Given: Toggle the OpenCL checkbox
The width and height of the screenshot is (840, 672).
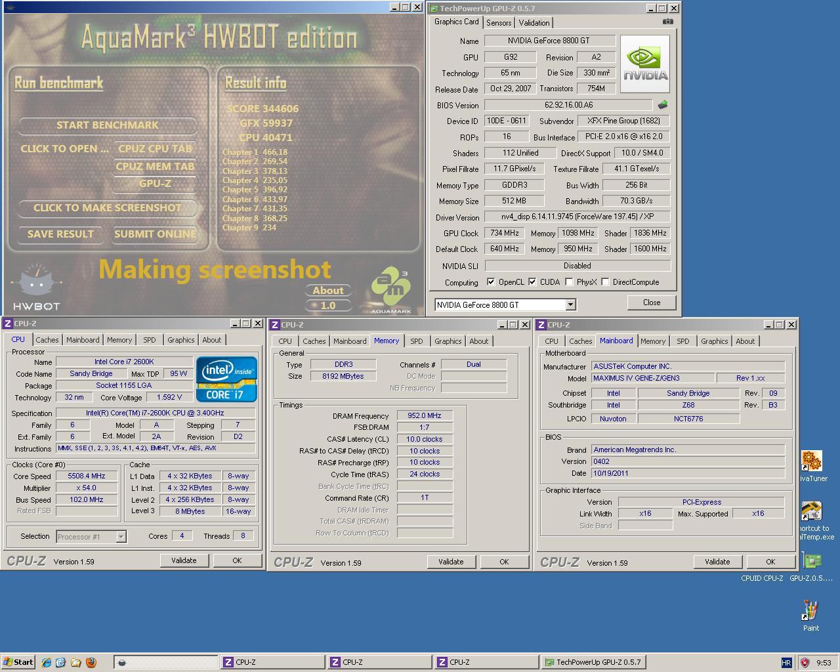Looking at the screenshot, I should (491, 282).
